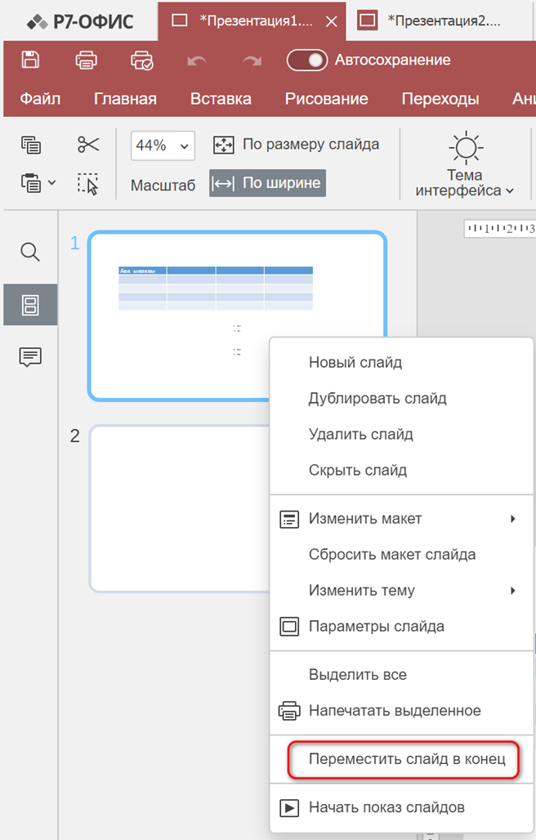The width and height of the screenshot is (536, 840).
Task: Toggle the Автосохранение switch
Action: 307,60
